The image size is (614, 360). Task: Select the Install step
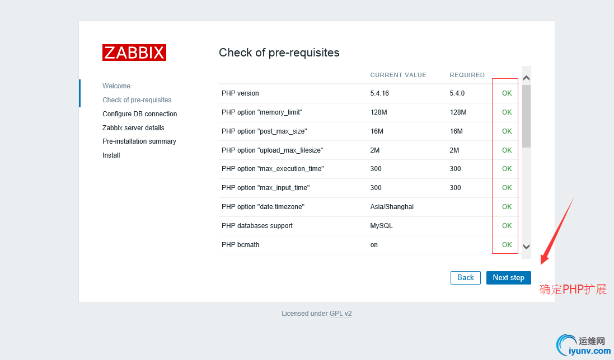tap(111, 155)
